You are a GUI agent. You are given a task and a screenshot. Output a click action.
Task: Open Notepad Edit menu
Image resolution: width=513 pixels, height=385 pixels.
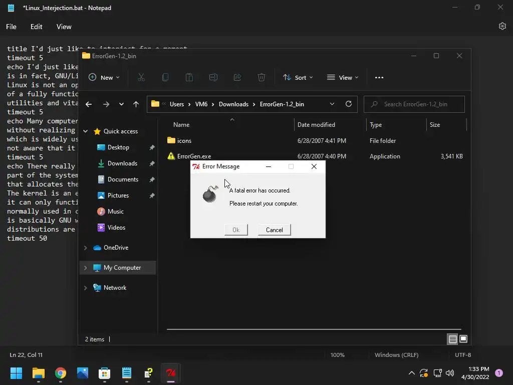(36, 27)
